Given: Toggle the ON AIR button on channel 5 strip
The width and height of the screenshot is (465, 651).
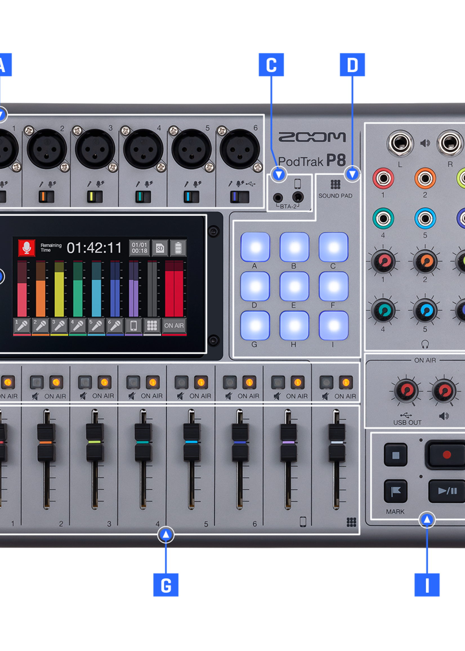Looking at the screenshot, I should 201,382.
